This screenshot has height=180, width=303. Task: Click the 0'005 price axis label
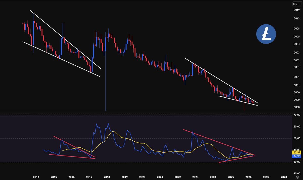tap(296, 37)
